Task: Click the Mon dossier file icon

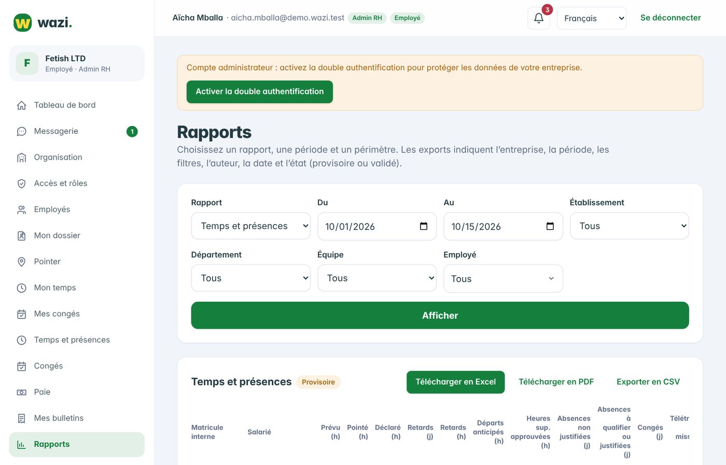Action: 22,236
